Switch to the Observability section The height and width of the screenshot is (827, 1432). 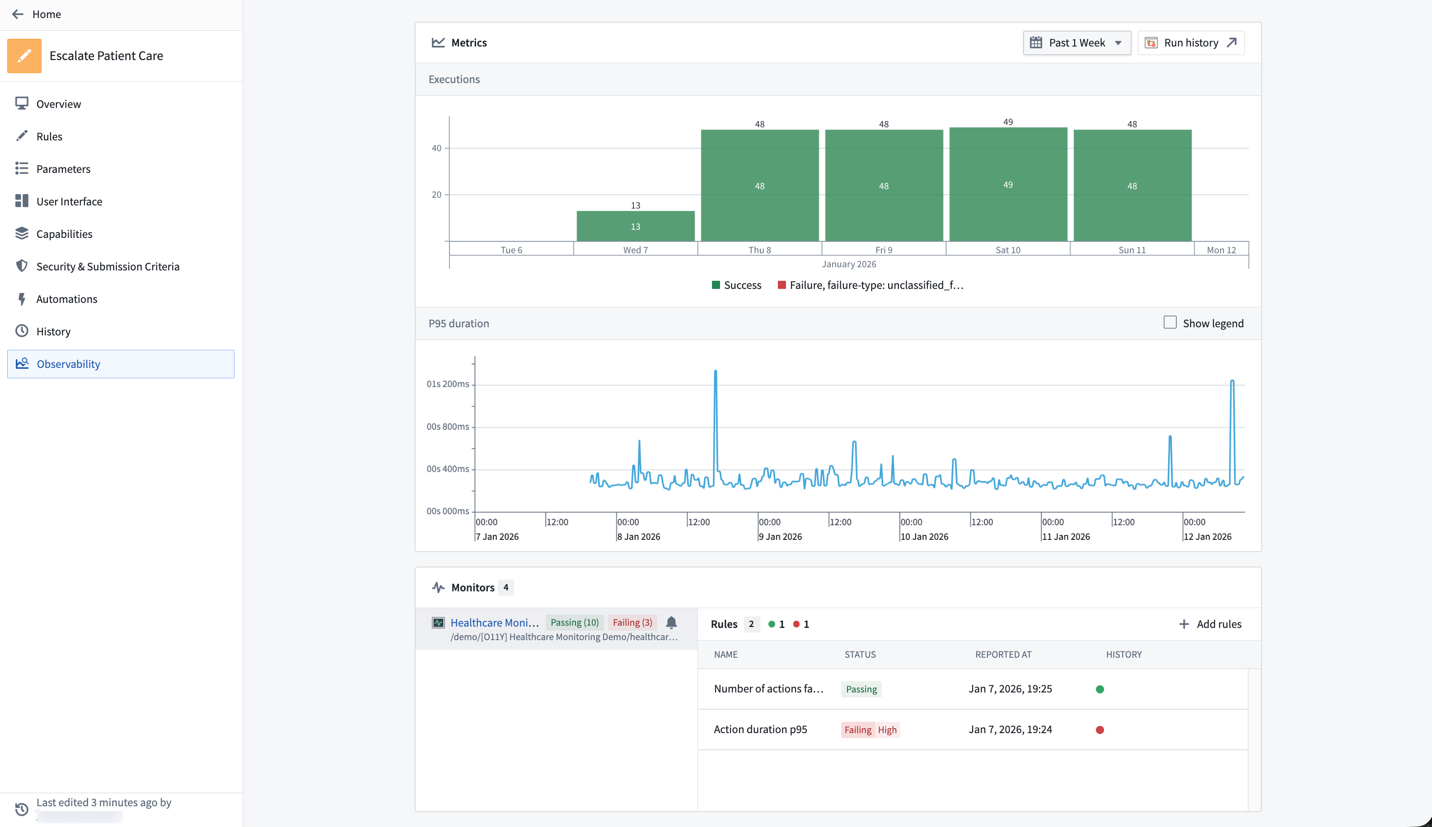(x=68, y=363)
